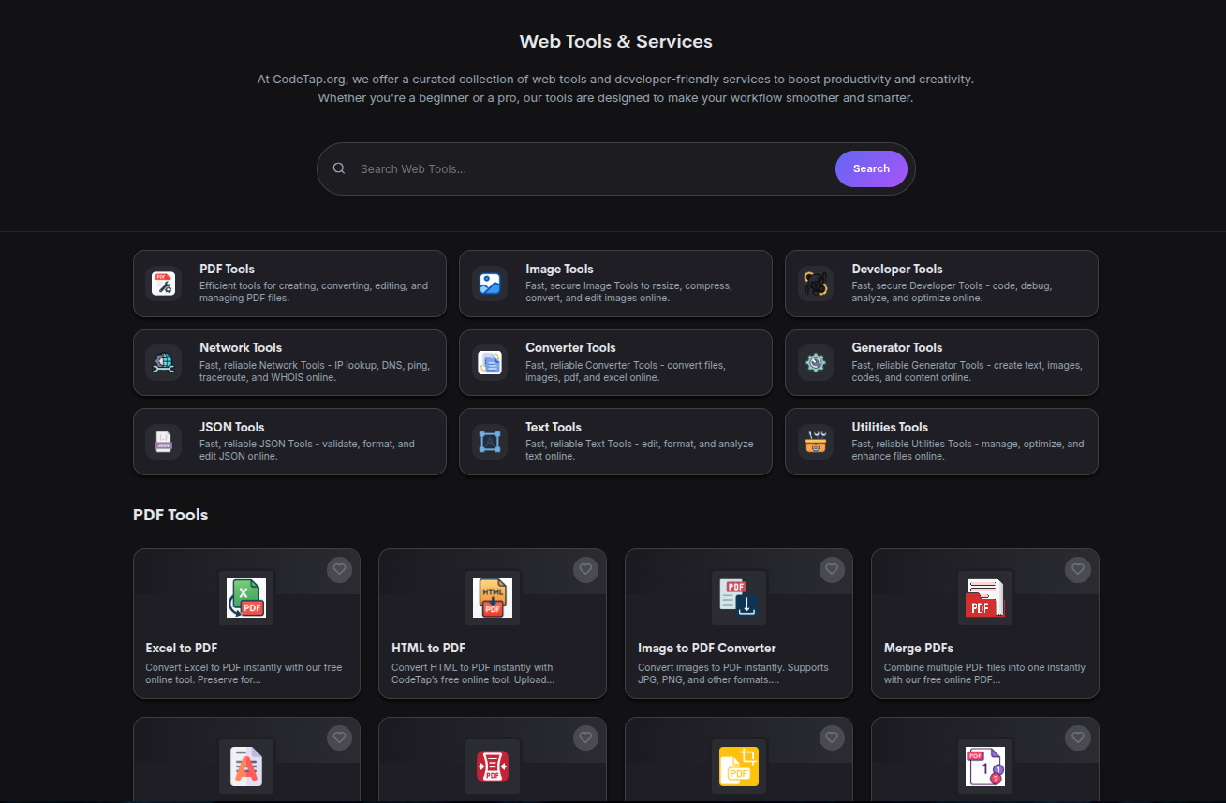Click the Converter Tools category icon
Viewport: 1226px width, 803px height.
[x=490, y=362]
